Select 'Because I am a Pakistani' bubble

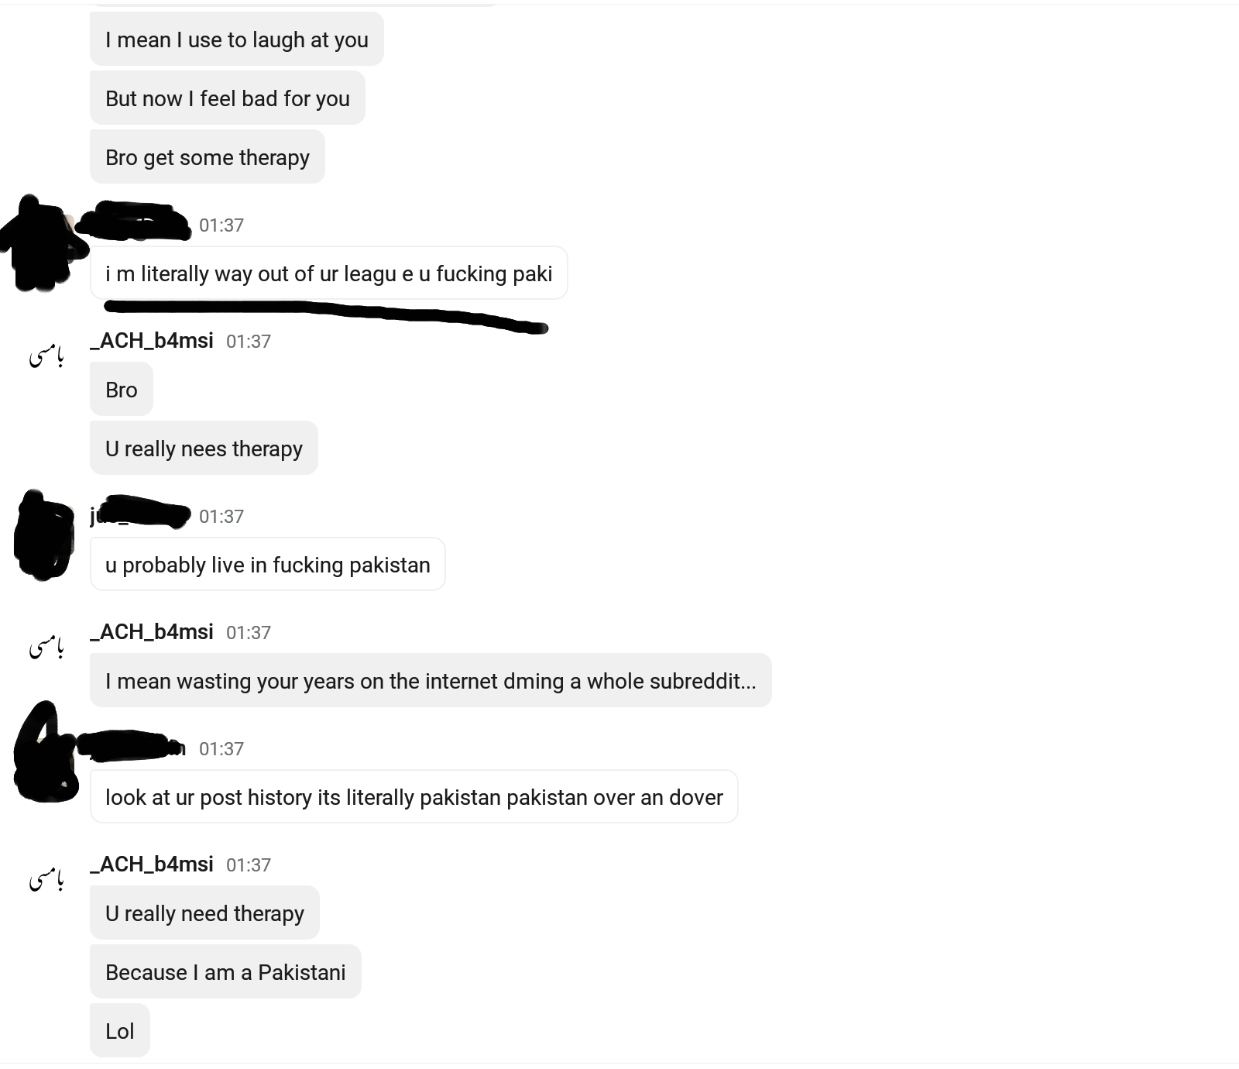coord(225,972)
